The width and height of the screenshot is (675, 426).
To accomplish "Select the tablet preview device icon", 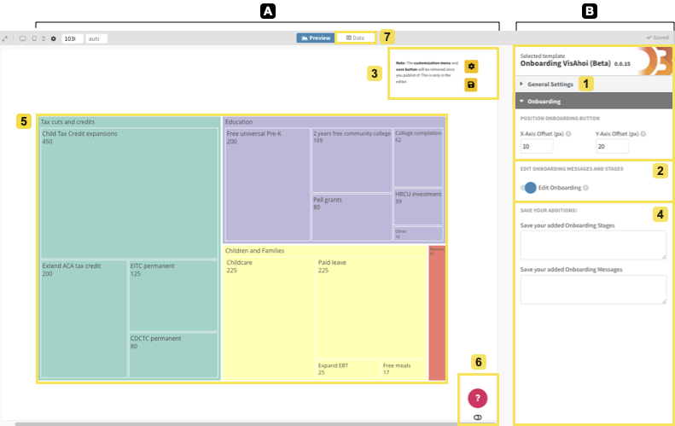I will pos(33,38).
